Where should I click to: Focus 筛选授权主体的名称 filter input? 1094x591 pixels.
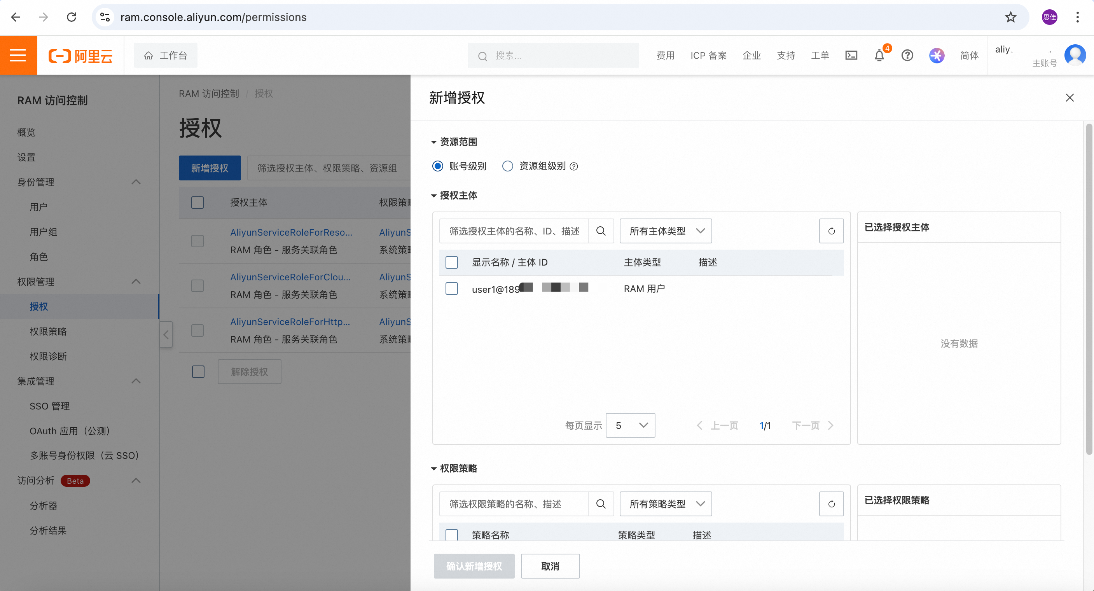point(514,231)
